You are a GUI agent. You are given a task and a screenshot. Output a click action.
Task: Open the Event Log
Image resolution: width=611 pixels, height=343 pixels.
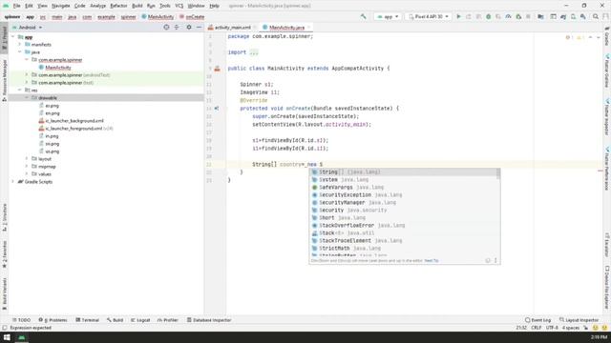coord(538,320)
